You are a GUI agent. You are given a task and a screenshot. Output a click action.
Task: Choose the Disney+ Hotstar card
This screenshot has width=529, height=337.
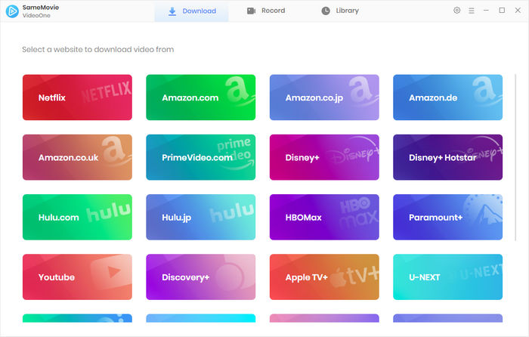pos(447,157)
